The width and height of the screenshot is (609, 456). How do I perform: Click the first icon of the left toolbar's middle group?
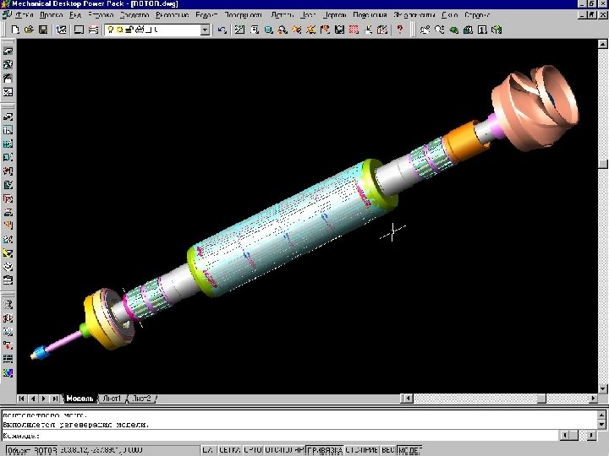tap(8, 117)
